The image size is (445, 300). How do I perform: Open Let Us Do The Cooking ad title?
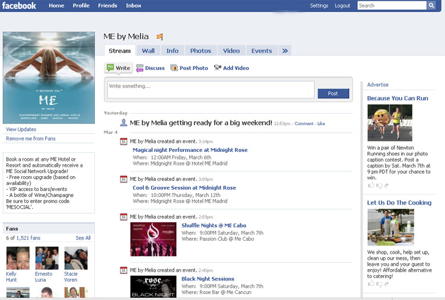pyautogui.click(x=399, y=203)
